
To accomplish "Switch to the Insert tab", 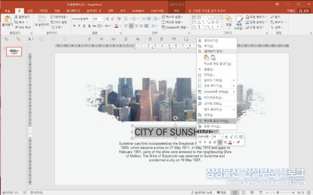I will (30, 11).
